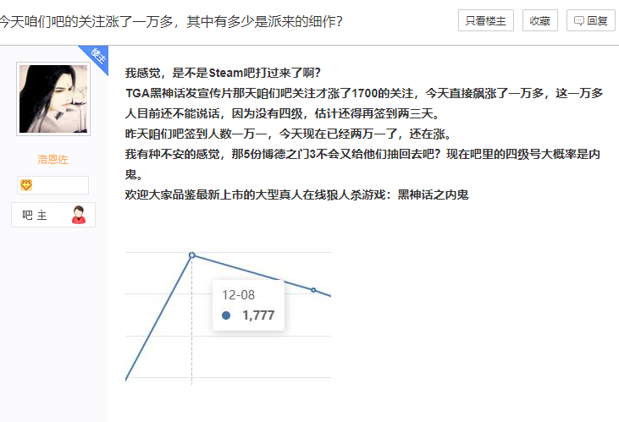The height and width of the screenshot is (422, 619).
Task: Click the 12-08 date in tooltip
Action: (x=238, y=295)
